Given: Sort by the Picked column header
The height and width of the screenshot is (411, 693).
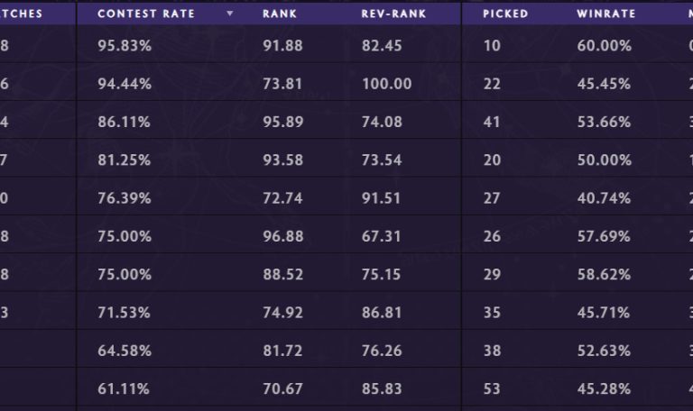Looking at the screenshot, I should point(505,14).
